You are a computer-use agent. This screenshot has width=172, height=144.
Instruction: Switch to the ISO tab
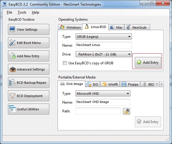click(92, 84)
